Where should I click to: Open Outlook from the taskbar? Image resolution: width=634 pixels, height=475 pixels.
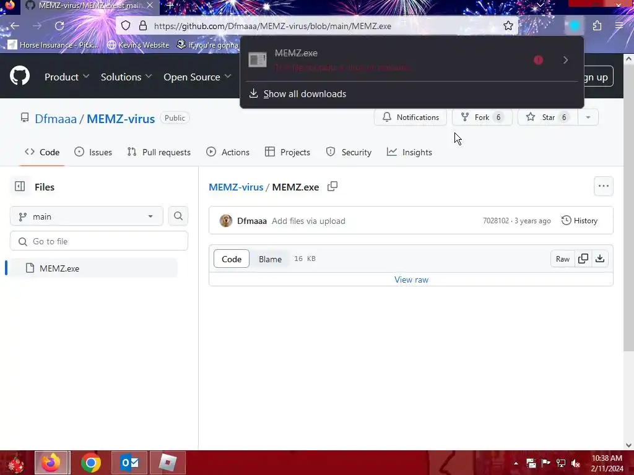pyautogui.click(x=129, y=463)
